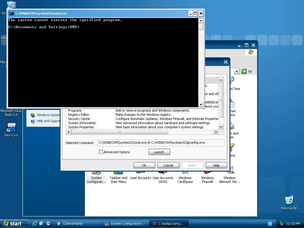Switch to System Configuration taskbar button
Screen dimensions: 304x228
(x=126, y=224)
